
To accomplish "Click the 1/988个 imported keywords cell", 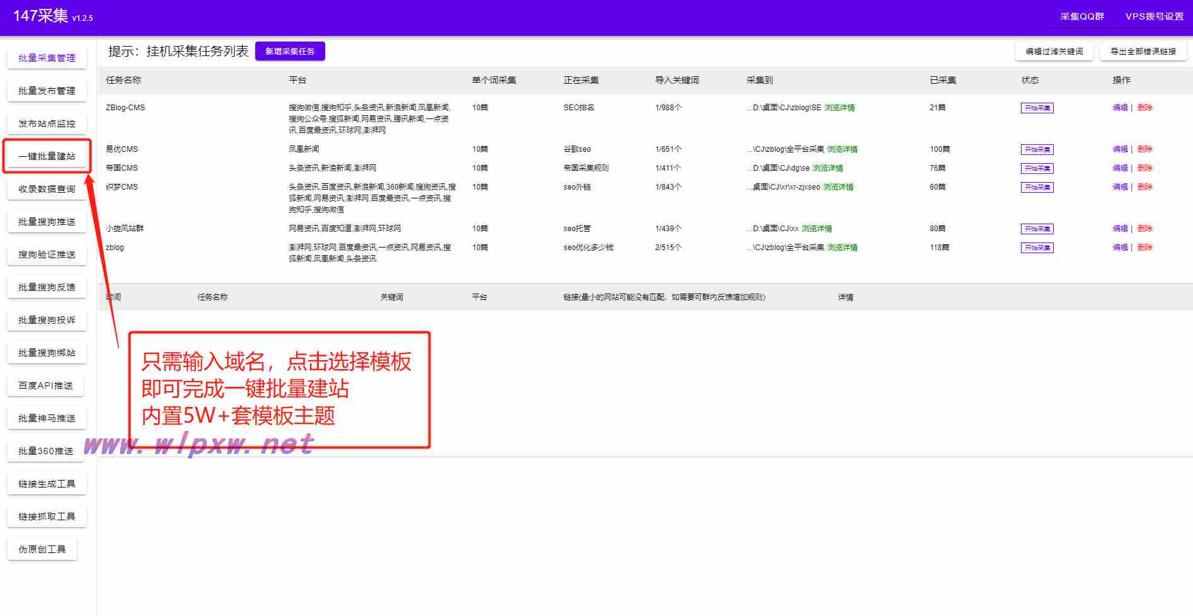I will point(668,108).
